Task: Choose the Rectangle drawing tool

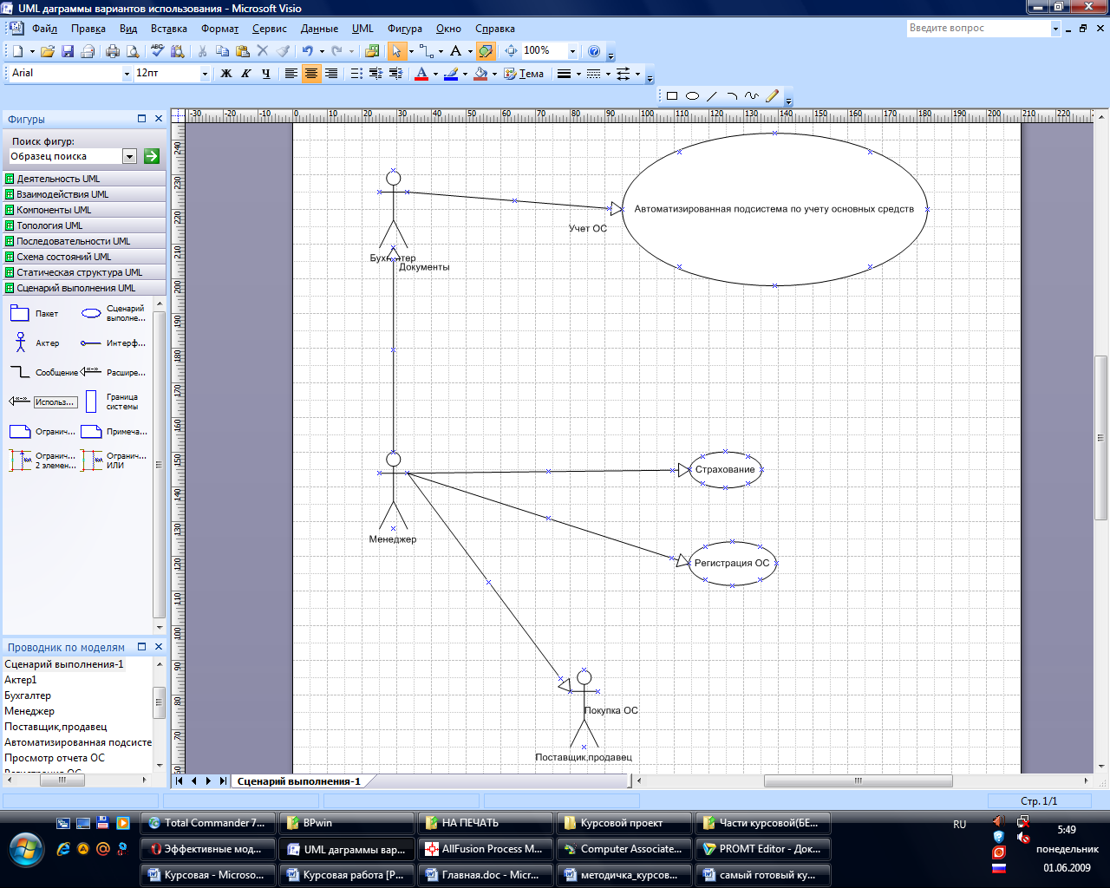Action: pyautogui.click(x=671, y=96)
